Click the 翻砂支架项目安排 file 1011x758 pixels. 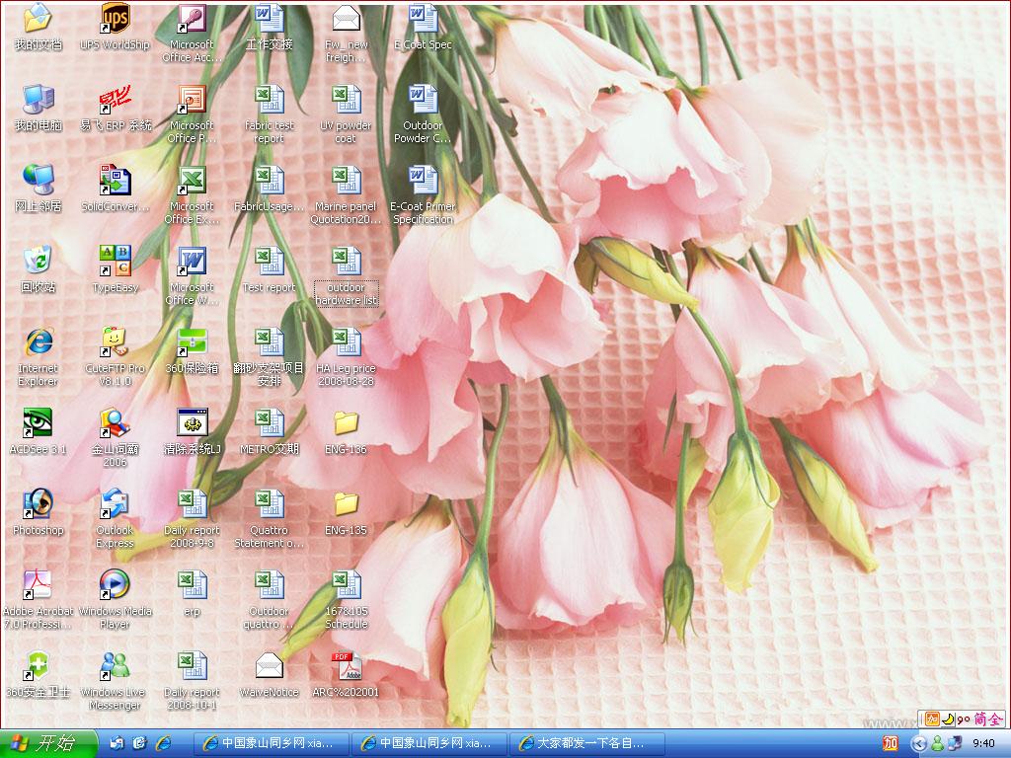[x=269, y=357]
